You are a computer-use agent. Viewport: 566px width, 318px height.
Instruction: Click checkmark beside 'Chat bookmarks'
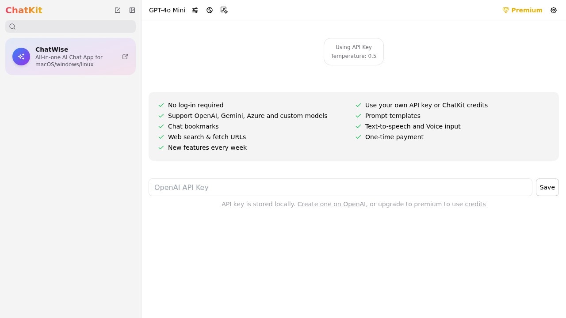pyautogui.click(x=161, y=126)
